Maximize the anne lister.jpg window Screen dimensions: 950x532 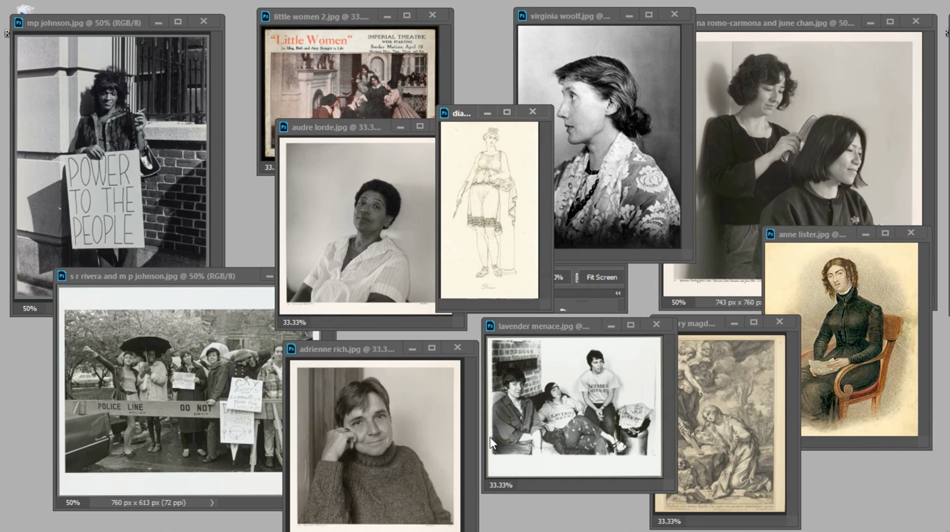[885, 233]
